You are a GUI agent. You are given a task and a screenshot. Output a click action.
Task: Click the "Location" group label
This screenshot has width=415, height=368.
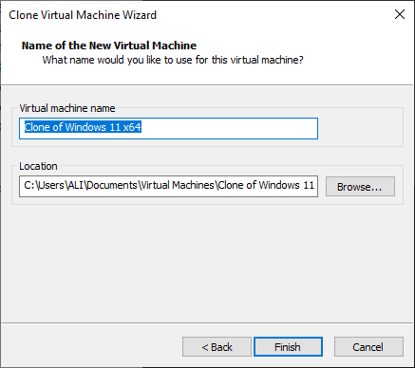tap(38, 166)
